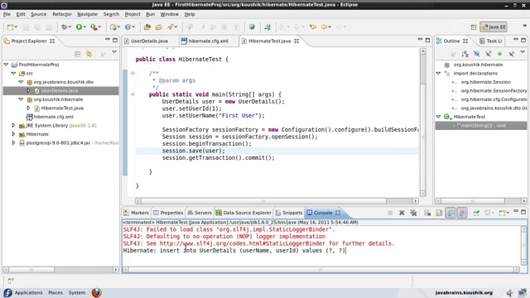
Task: Collapse import declarations in Outline
Action: [438, 73]
